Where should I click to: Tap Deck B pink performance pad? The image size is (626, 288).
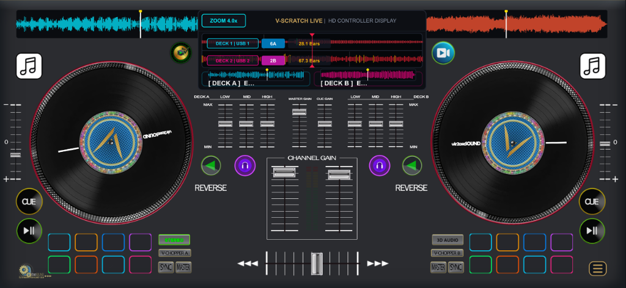click(x=562, y=264)
